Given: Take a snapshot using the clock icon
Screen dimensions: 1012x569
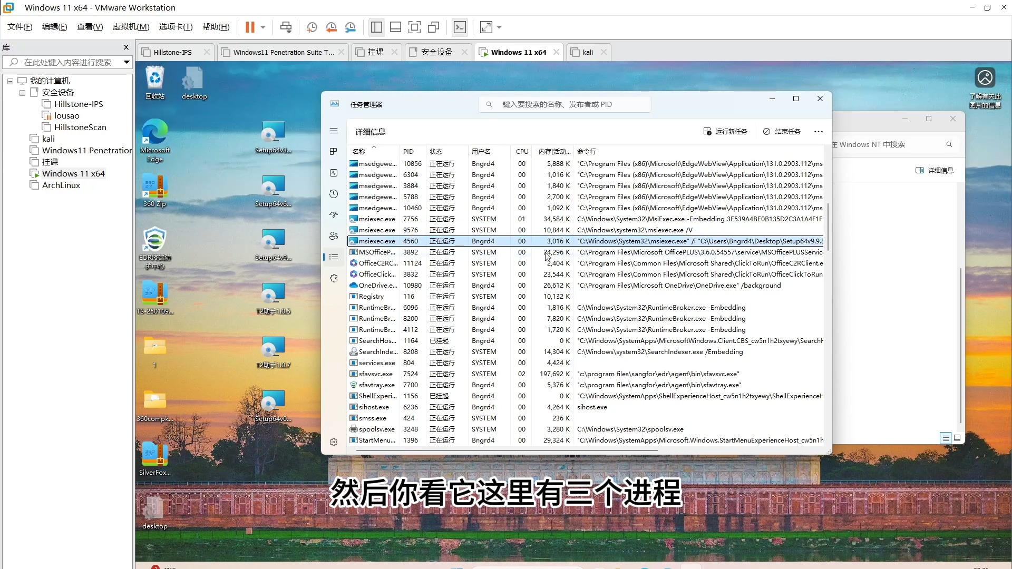Looking at the screenshot, I should click(x=312, y=27).
